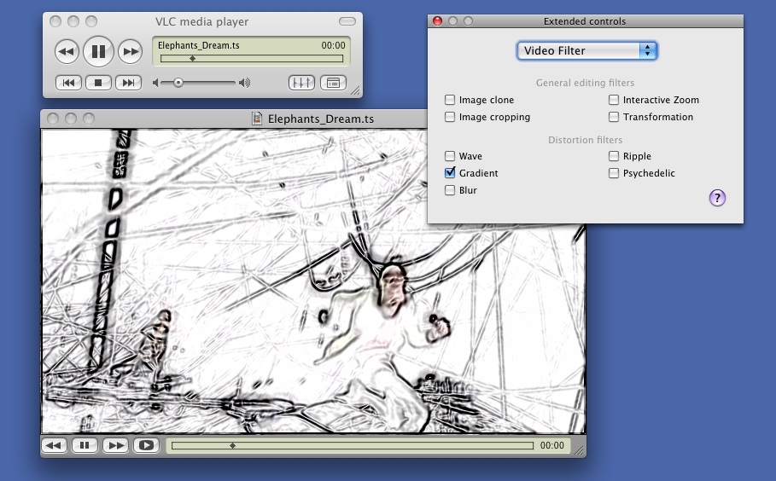Skip to previous track in playlist

click(x=68, y=83)
